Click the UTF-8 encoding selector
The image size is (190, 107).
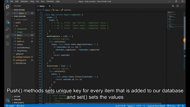pyautogui.click(x=139, y=106)
